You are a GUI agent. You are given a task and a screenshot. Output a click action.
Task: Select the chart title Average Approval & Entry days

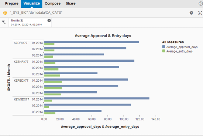pos(103,35)
